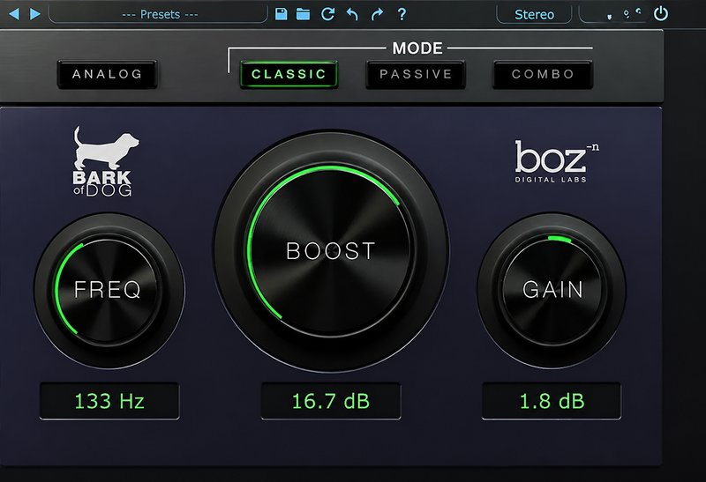Viewport: 706px width, 482px height.
Task: Click the 133 Hz frequency value field
Action: pyautogui.click(x=109, y=401)
